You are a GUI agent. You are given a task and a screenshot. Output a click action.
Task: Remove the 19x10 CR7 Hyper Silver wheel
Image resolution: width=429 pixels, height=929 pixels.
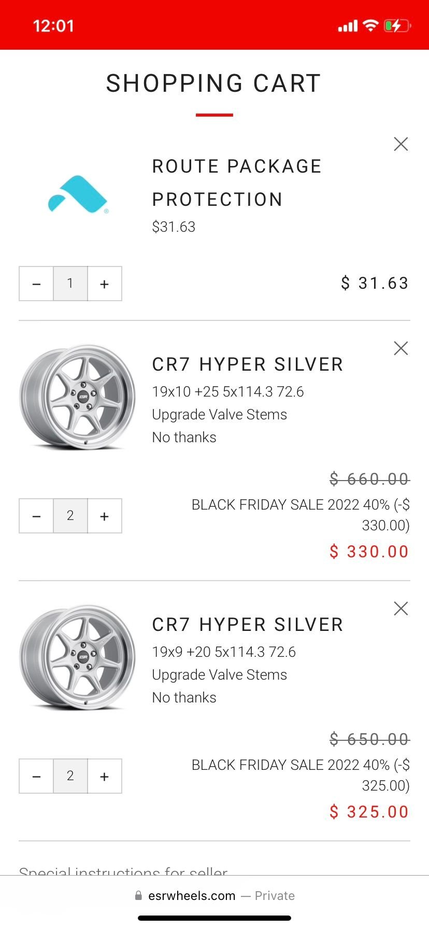click(401, 348)
